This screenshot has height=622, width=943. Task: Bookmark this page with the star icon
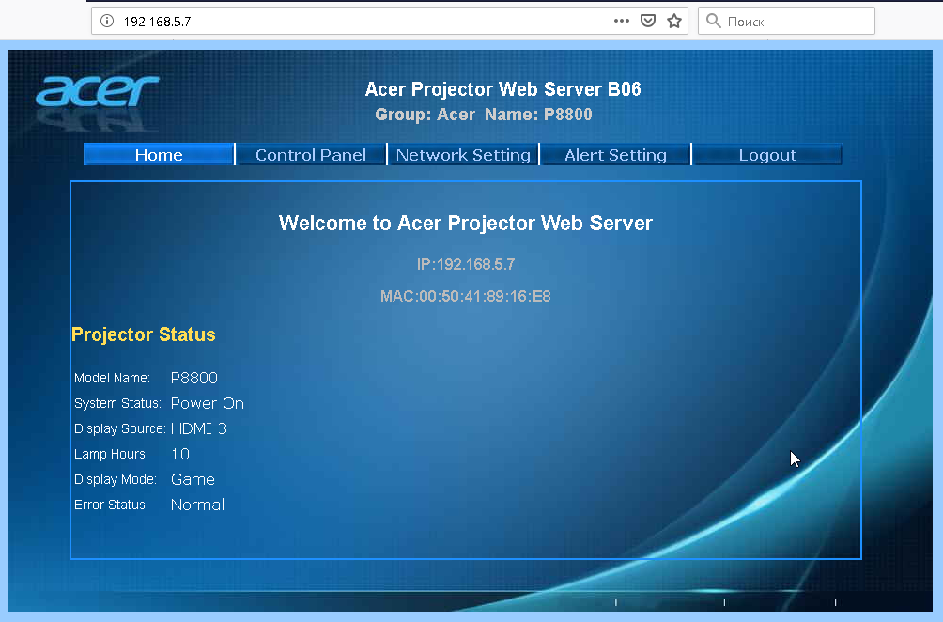tap(674, 21)
